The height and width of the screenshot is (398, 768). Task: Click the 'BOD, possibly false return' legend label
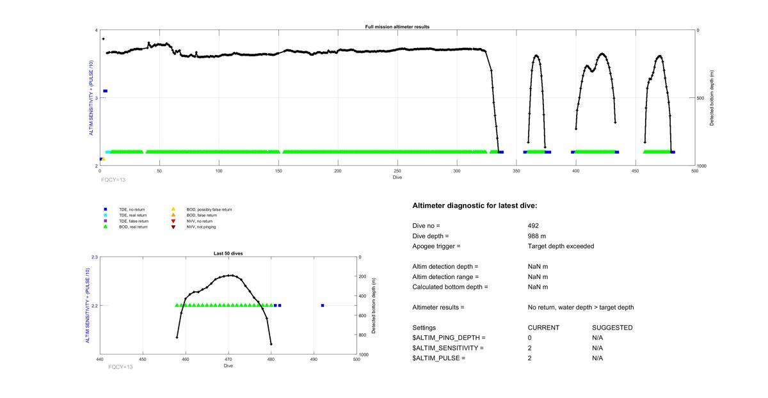(x=209, y=209)
